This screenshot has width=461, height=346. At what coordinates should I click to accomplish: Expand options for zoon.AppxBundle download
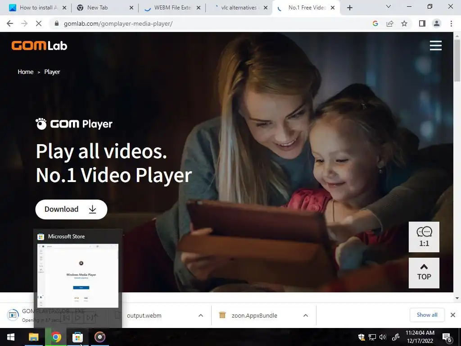(x=306, y=315)
